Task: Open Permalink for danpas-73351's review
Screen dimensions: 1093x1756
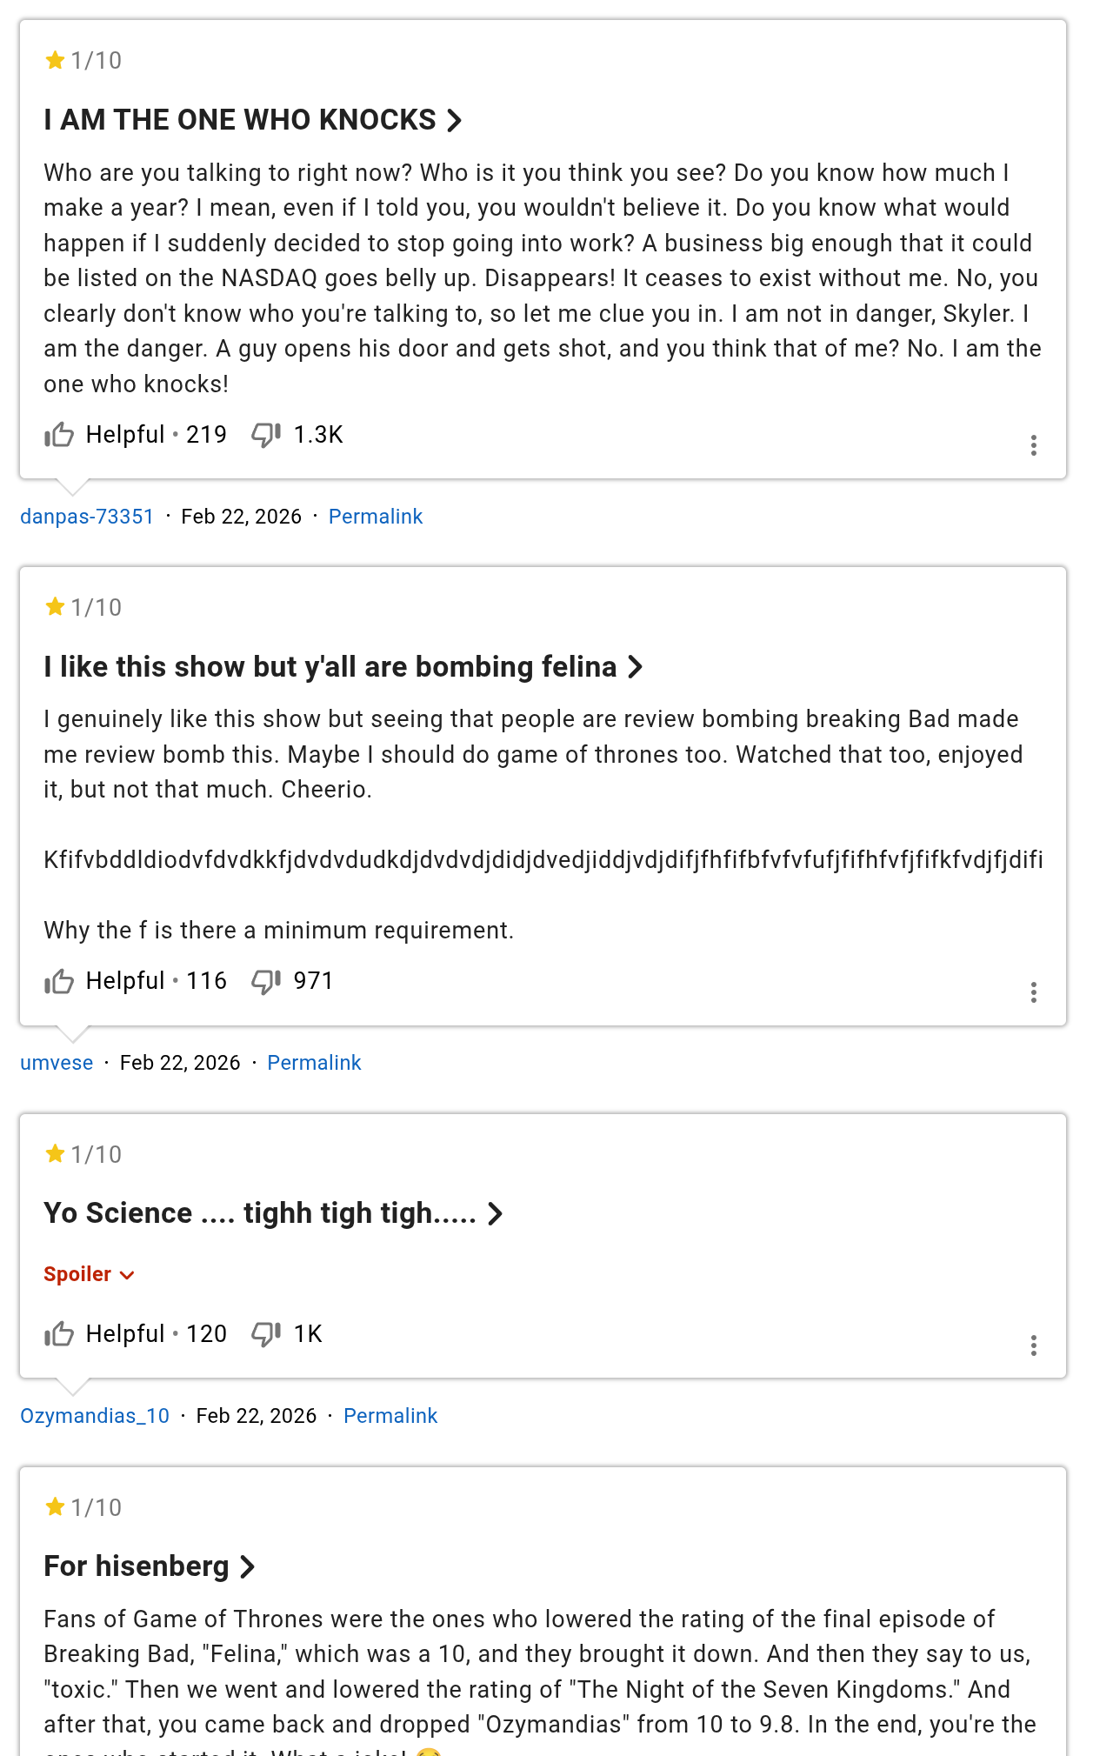Action: 376,517
